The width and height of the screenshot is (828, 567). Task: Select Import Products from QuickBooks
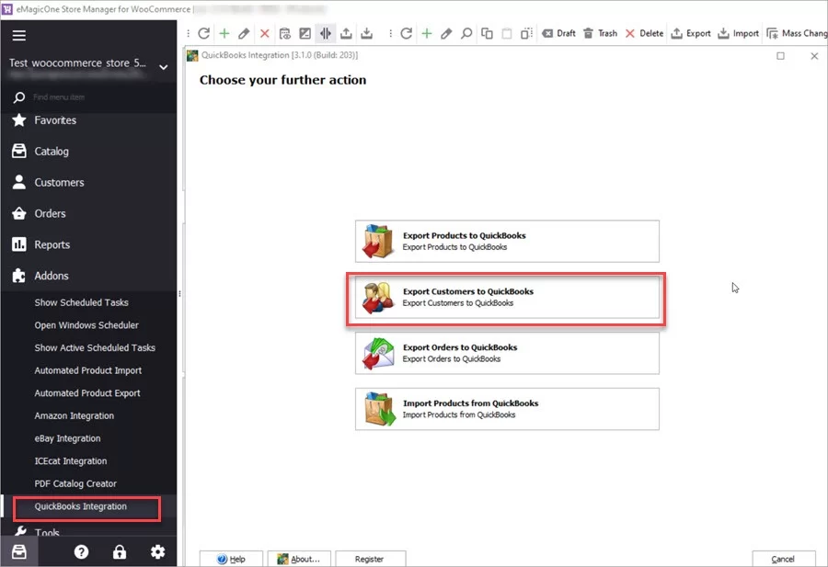[507, 408]
